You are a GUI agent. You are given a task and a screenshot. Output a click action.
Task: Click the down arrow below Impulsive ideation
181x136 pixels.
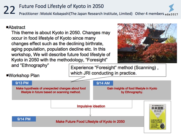(90, 112)
